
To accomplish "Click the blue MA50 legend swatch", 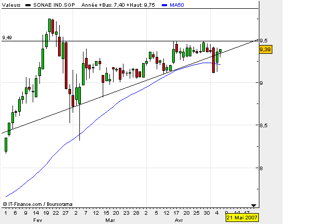I will [x=164, y=5].
